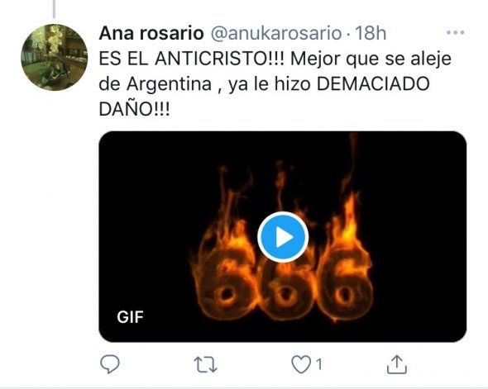
Task: Visit the @anukarosario handle
Action: click(276, 33)
